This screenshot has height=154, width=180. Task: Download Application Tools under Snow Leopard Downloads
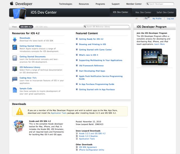click(x=87, y=139)
